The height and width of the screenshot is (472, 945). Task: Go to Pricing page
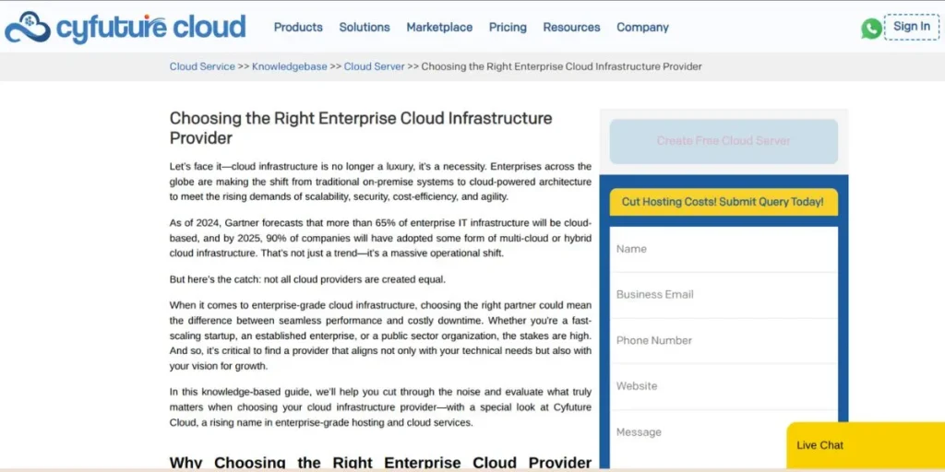(508, 27)
